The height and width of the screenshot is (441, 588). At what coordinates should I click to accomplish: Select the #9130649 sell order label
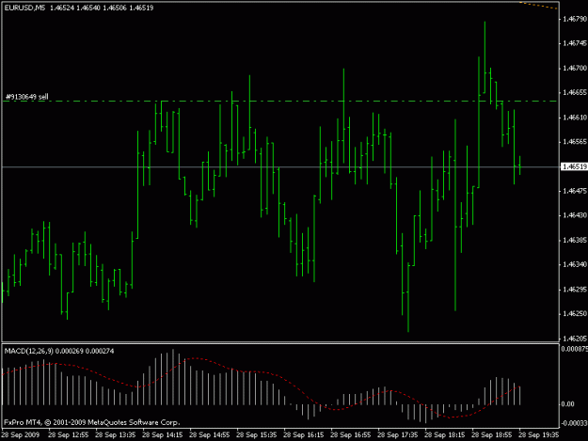click(27, 97)
